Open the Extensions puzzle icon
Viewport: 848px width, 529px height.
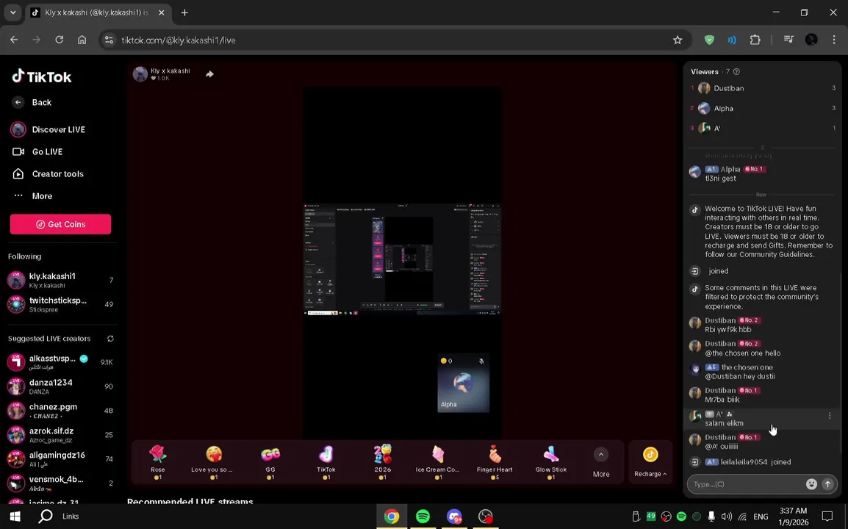[x=755, y=40]
